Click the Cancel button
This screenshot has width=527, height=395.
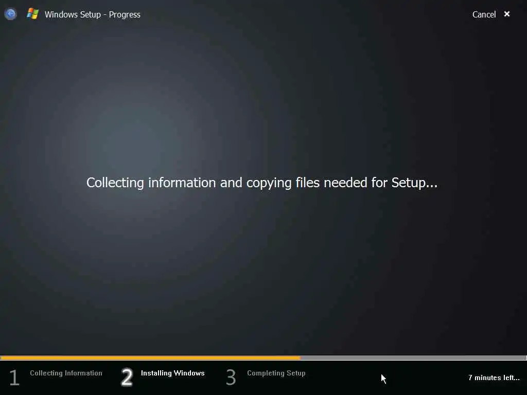484,14
